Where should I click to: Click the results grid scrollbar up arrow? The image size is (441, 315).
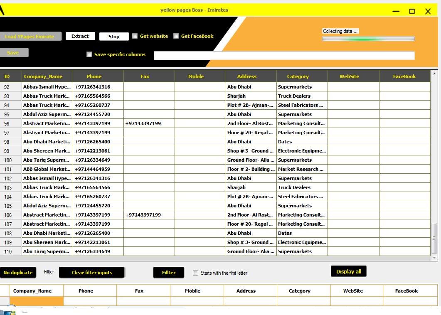tap(434, 74)
